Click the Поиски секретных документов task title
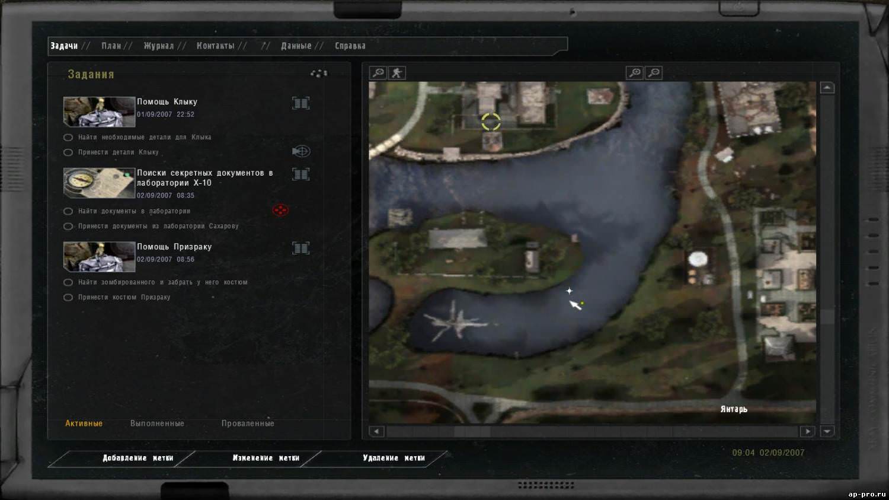Viewport: 889px width, 500px height. 205,178
